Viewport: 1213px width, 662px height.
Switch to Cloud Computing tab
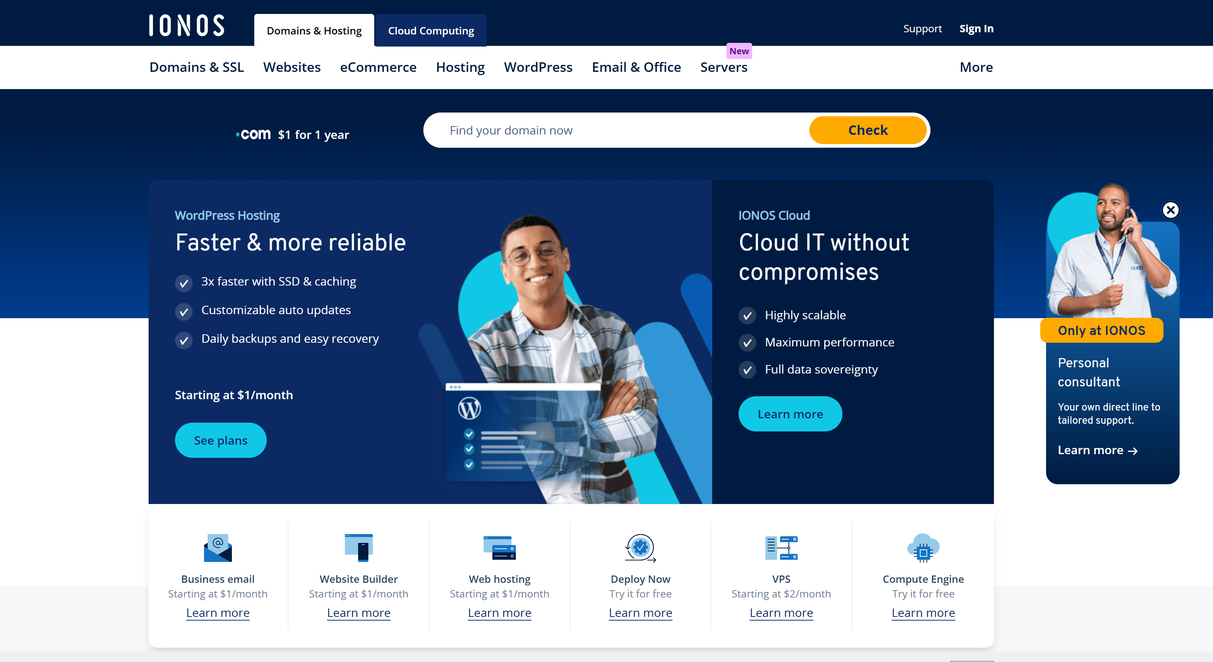(x=431, y=30)
